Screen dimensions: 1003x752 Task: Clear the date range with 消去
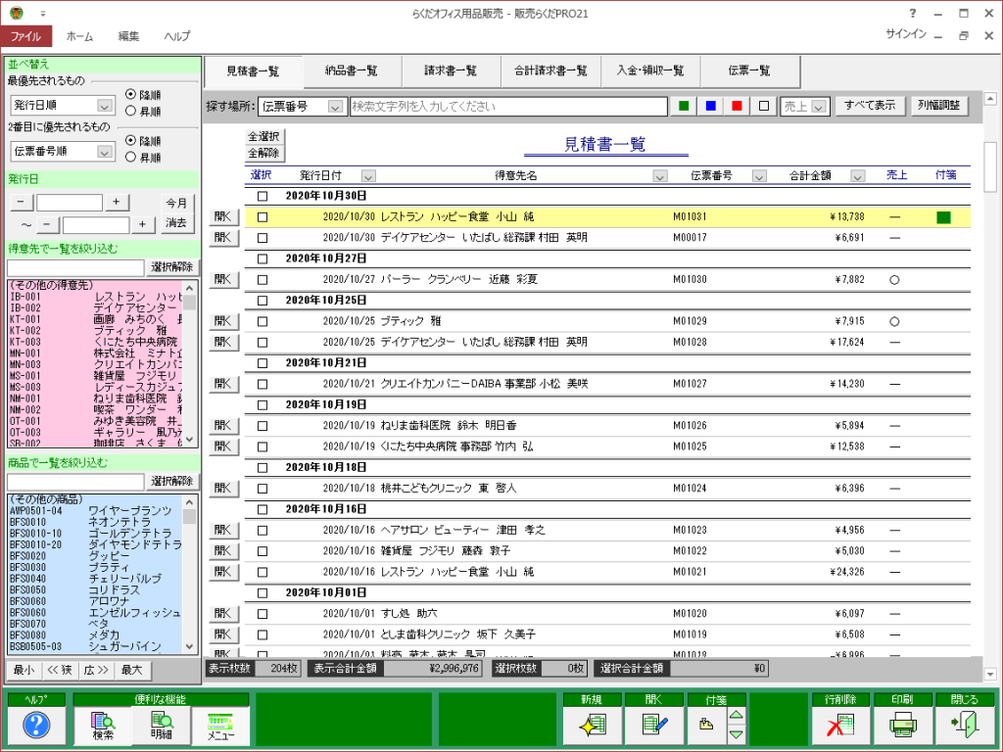tap(176, 223)
